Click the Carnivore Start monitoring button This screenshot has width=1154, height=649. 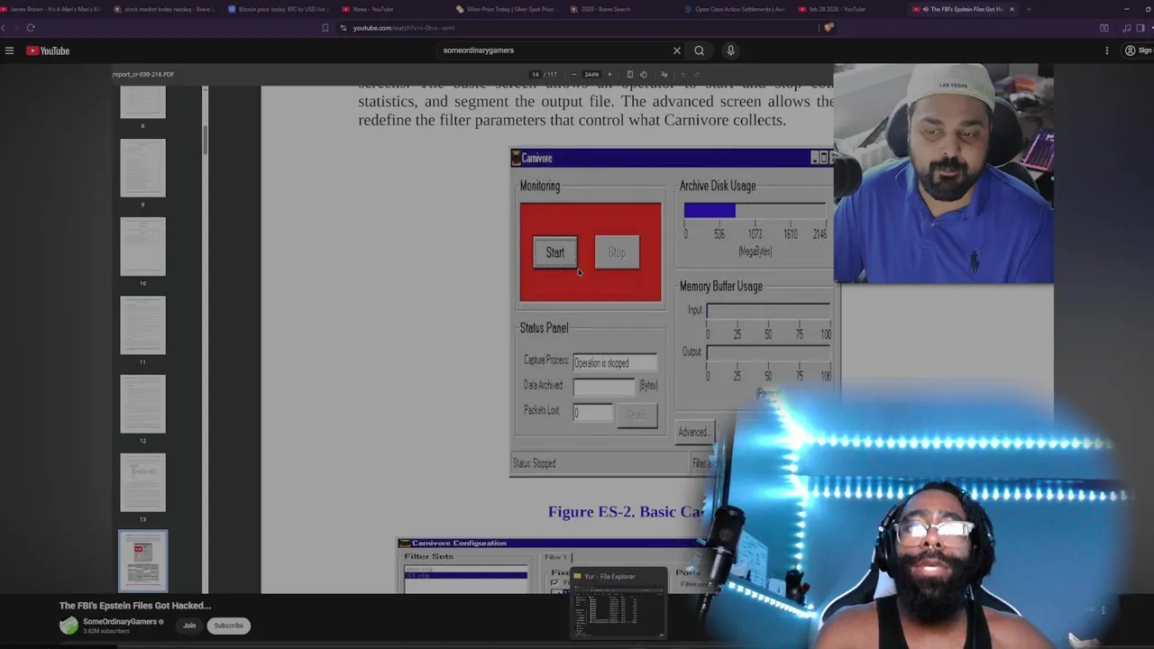point(554,252)
